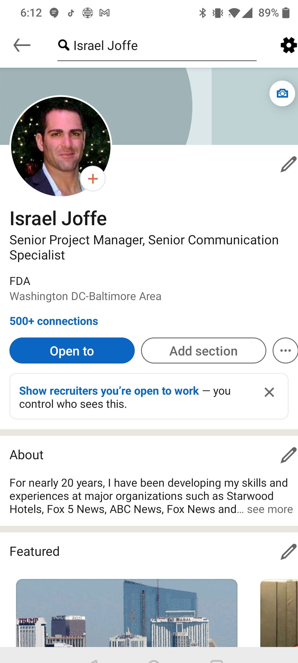Open the featured Atlantic City skyline image
The height and width of the screenshot is (663, 298).
[127, 613]
